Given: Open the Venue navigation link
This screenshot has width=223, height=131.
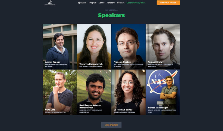Looking at the screenshot, I should [102, 3].
